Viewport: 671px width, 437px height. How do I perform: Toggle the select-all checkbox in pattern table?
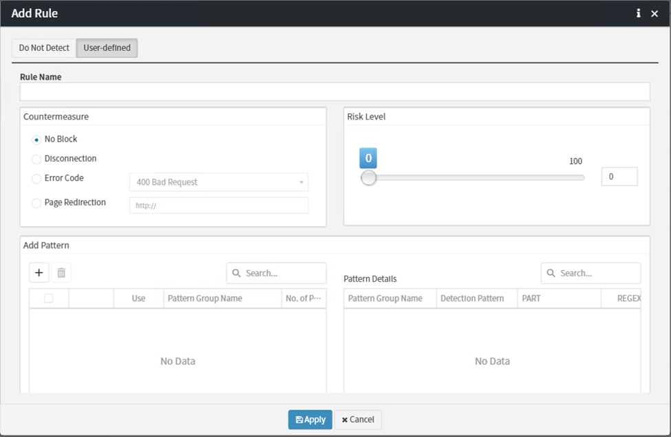tap(49, 298)
